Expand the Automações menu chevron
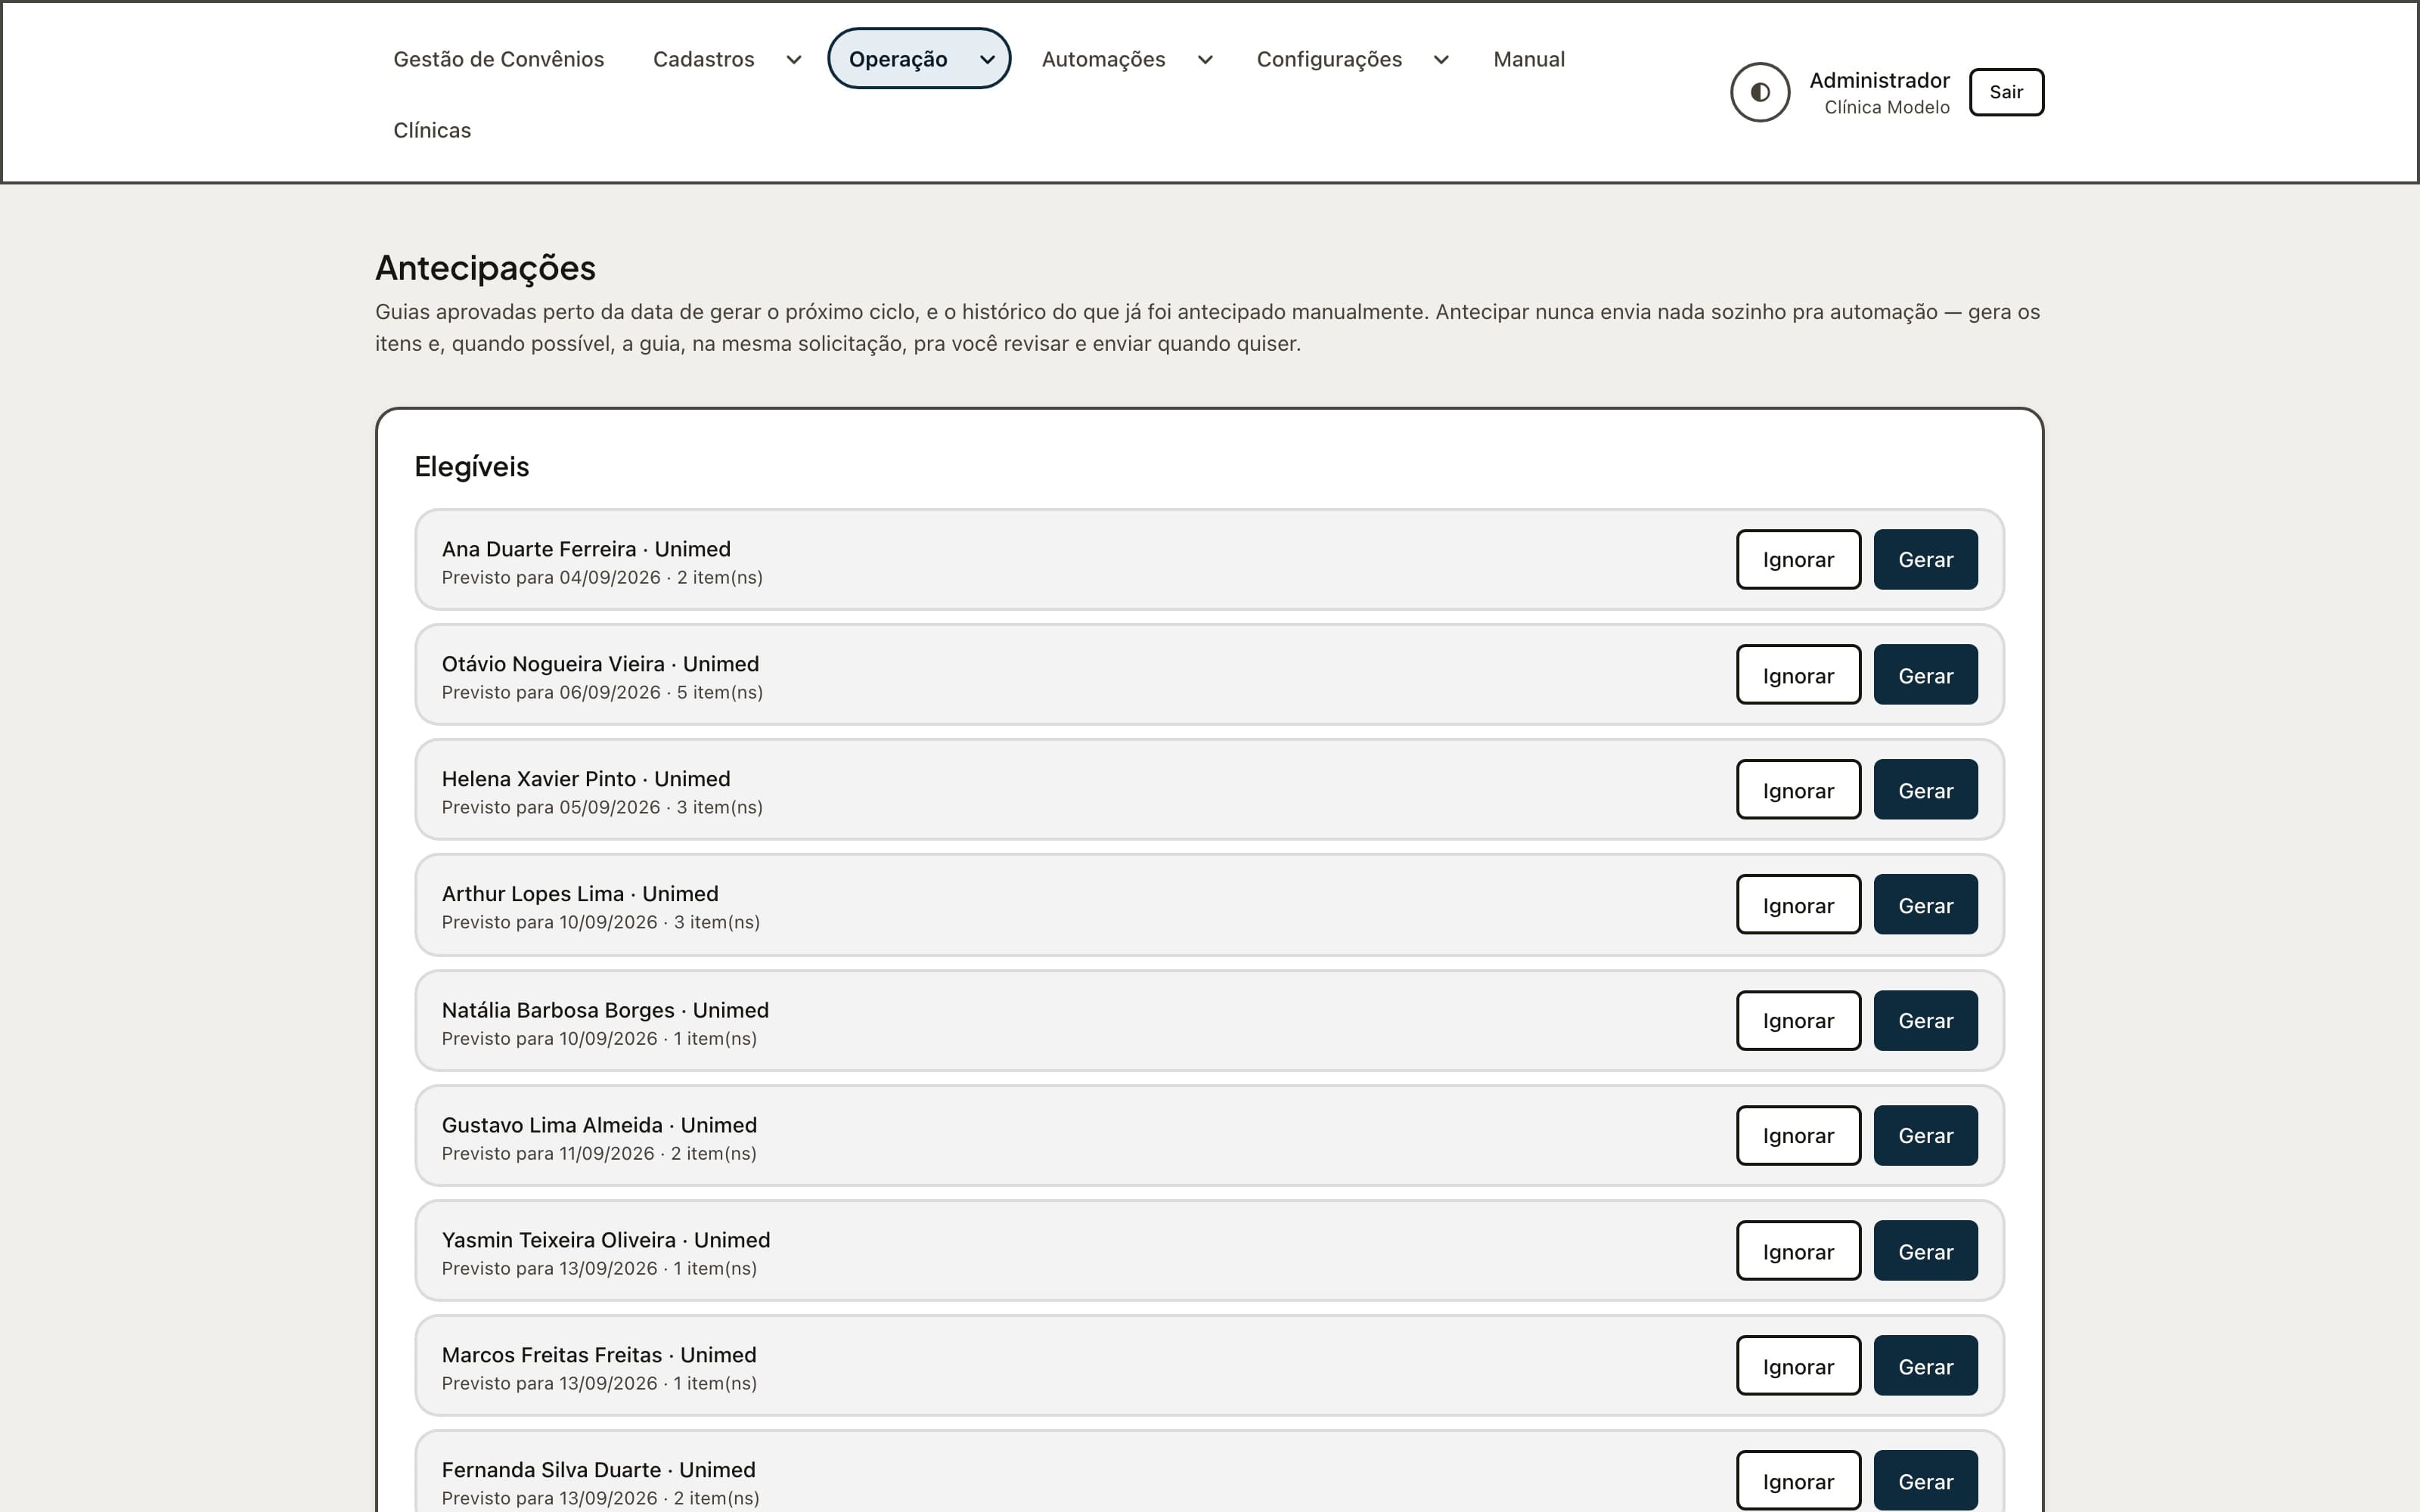This screenshot has height=1512, width=2420. [1205, 59]
